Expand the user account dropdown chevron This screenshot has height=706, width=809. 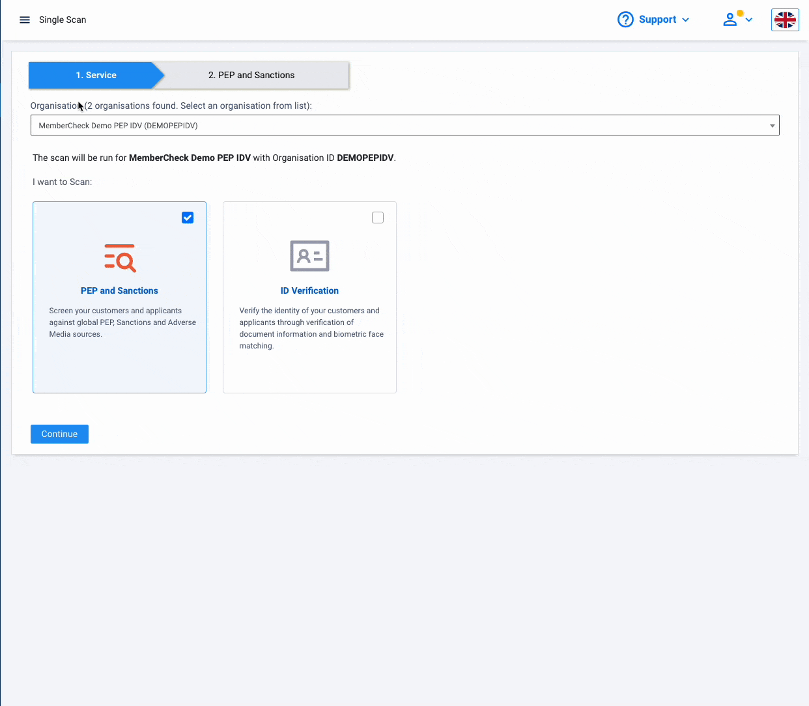748,20
